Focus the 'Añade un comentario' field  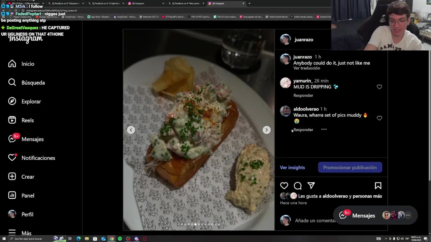(x=315, y=220)
